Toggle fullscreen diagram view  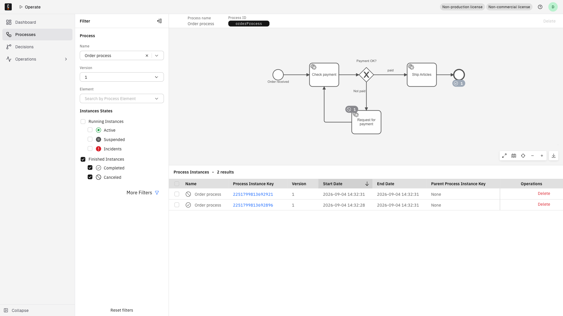504,156
